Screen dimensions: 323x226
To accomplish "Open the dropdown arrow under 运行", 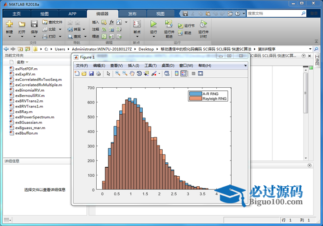I will [154, 37].
